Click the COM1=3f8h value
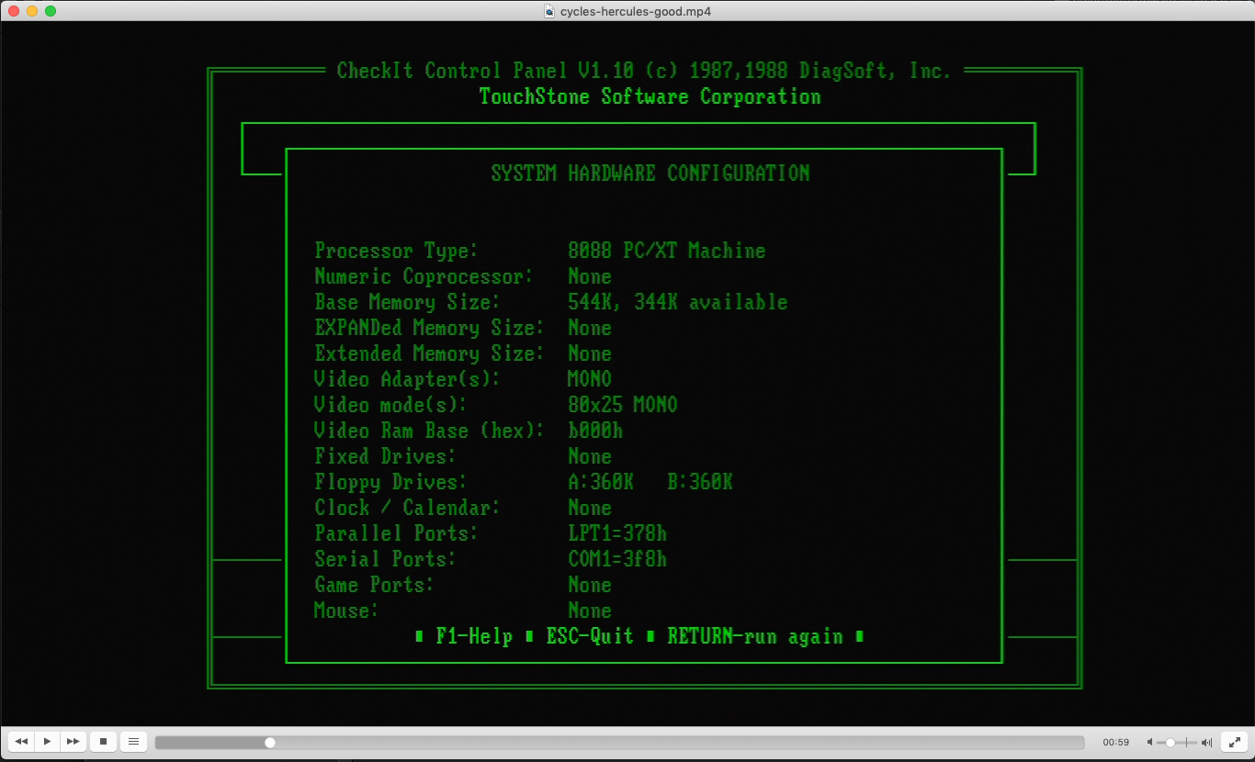This screenshot has height=762, width=1255. [x=617, y=559]
